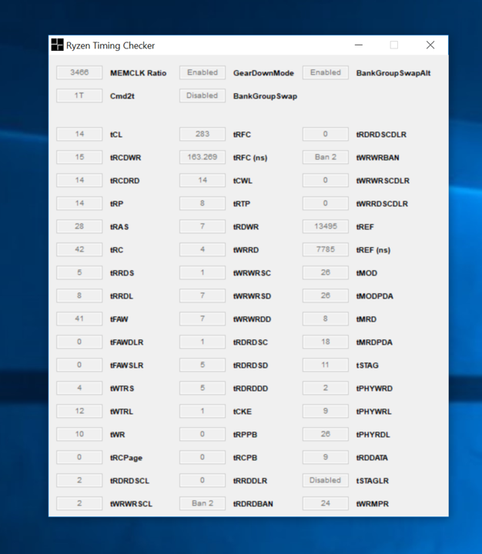
Task: Click the tRP value field
Action: (x=79, y=203)
